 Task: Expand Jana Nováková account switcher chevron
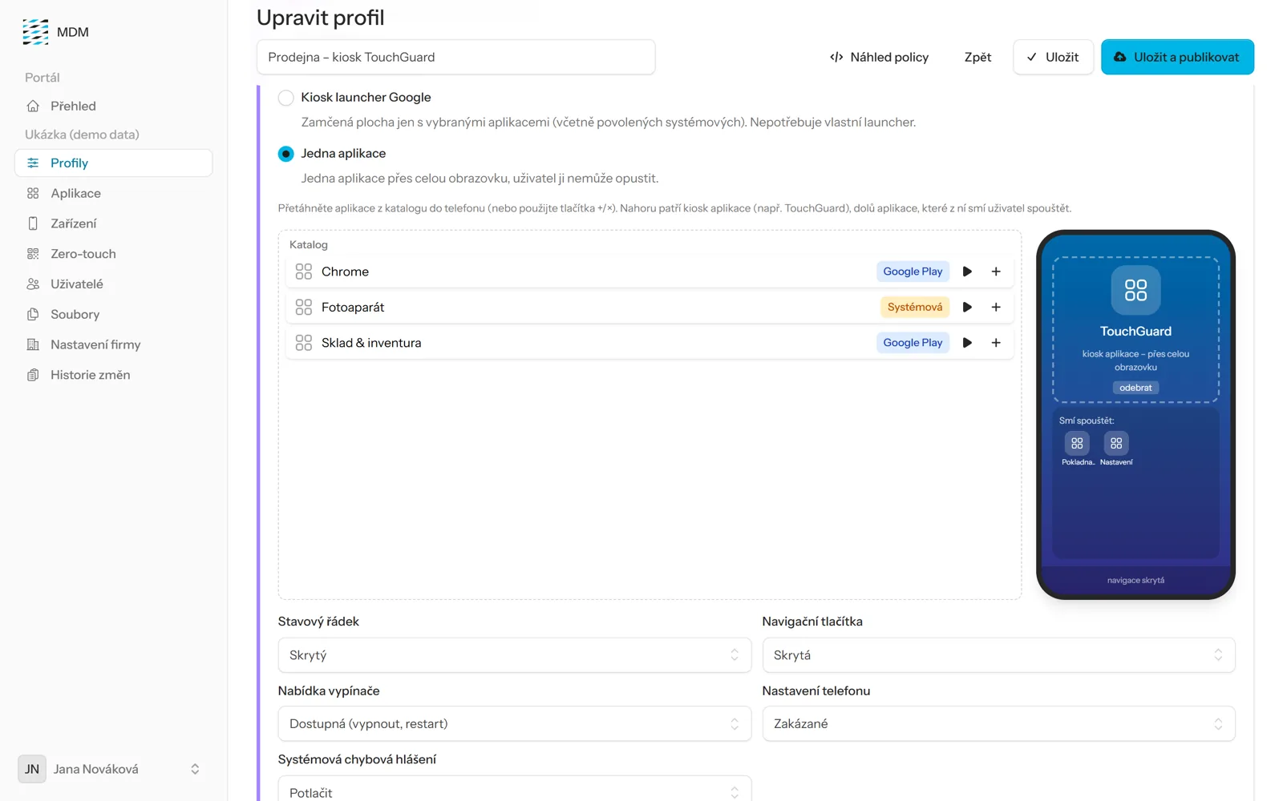point(195,769)
